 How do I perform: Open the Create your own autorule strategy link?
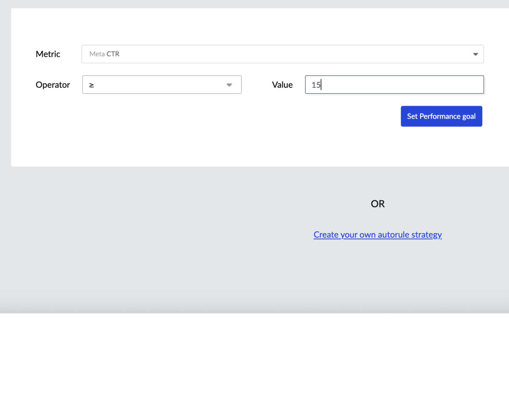tap(378, 235)
